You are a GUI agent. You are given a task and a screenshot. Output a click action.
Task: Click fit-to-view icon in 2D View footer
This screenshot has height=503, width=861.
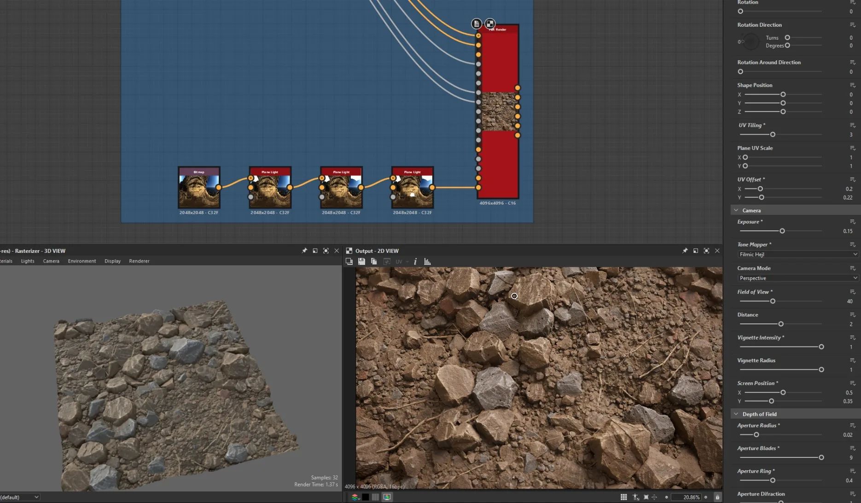(x=646, y=497)
